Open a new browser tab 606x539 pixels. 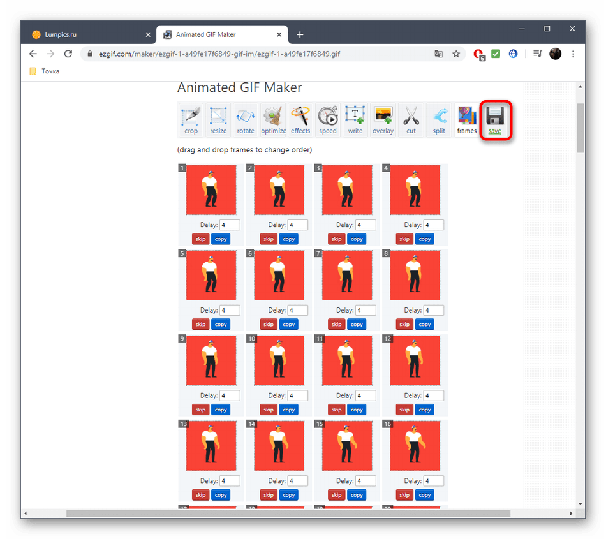tap(300, 35)
